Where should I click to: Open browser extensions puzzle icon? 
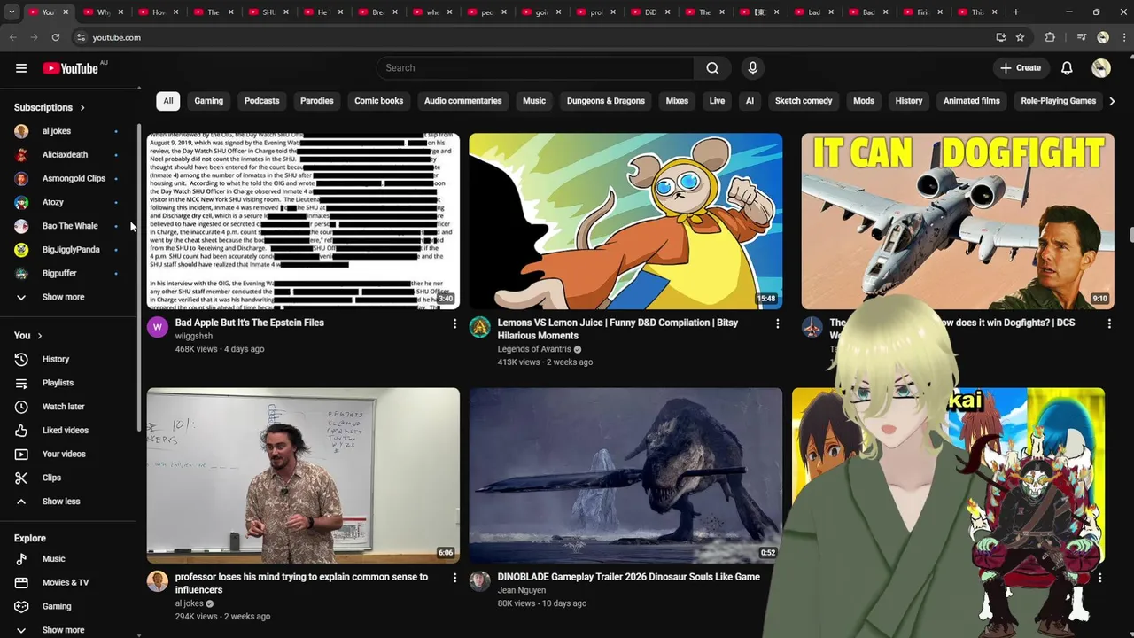(x=1050, y=37)
